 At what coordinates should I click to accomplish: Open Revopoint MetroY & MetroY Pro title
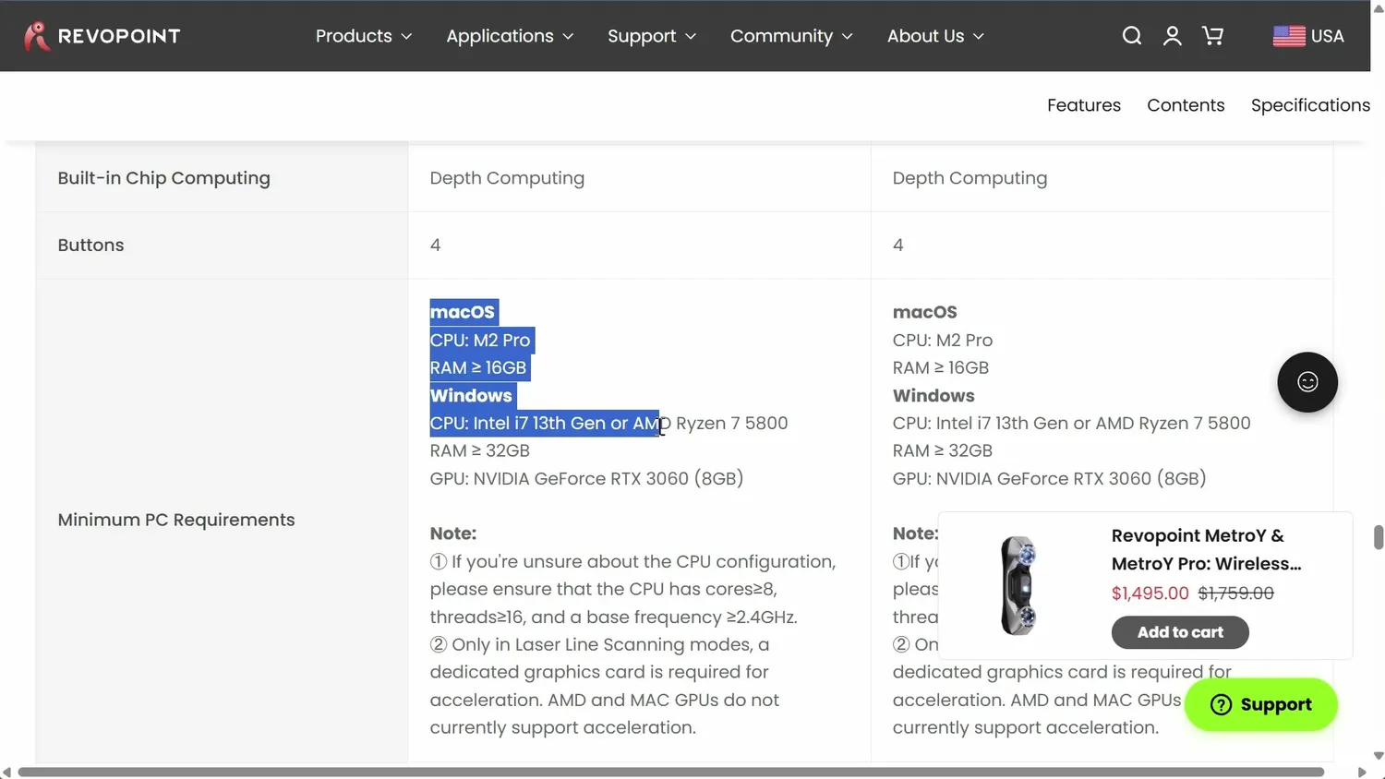[x=1206, y=549]
